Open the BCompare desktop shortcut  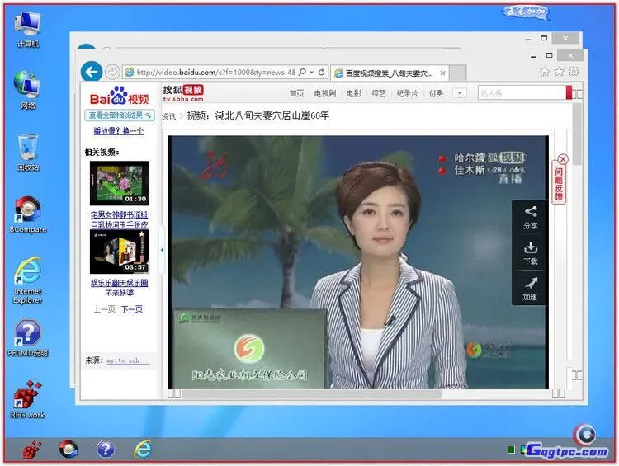click(27, 214)
